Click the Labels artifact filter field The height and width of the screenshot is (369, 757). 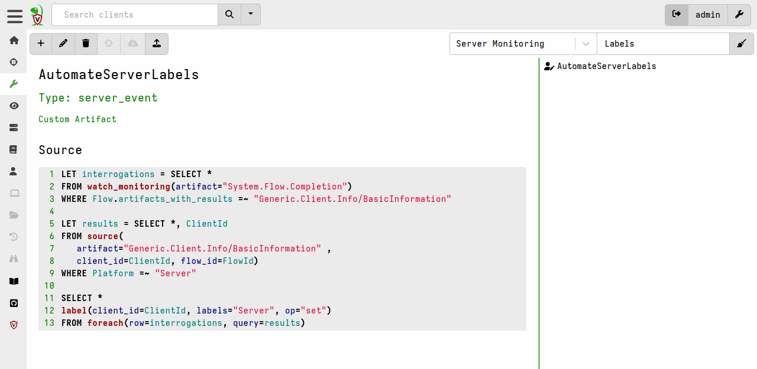[662, 44]
